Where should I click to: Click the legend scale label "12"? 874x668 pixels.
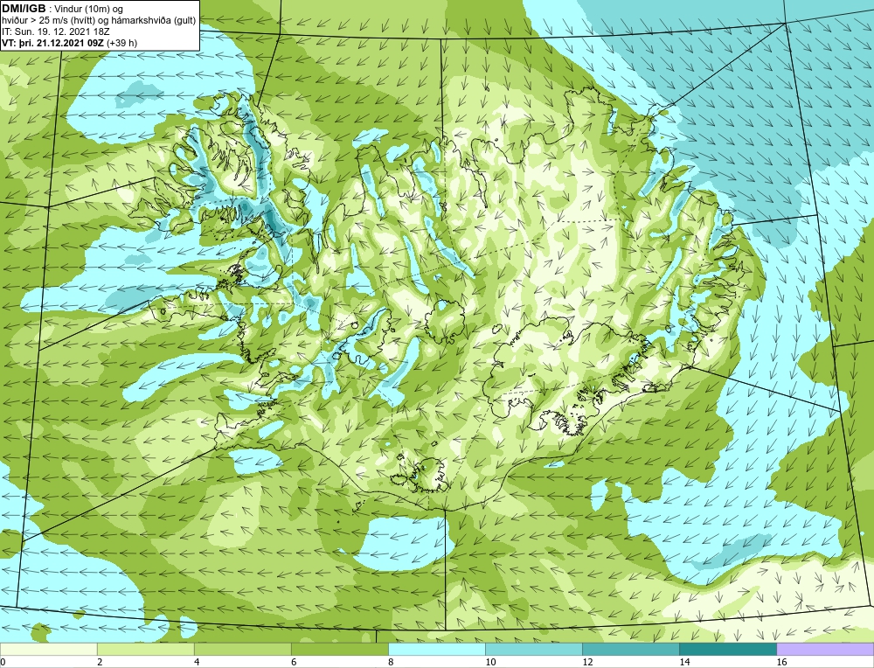coord(587,662)
